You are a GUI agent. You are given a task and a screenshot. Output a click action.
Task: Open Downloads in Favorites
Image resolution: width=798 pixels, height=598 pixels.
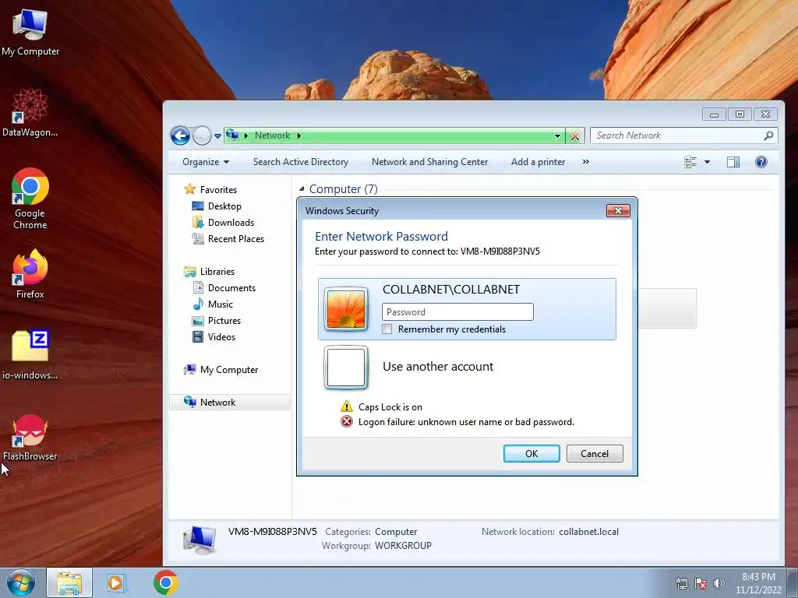coord(231,222)
